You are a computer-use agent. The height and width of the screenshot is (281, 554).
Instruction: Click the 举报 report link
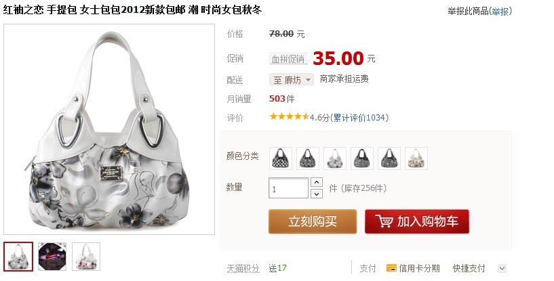[500, 12]
